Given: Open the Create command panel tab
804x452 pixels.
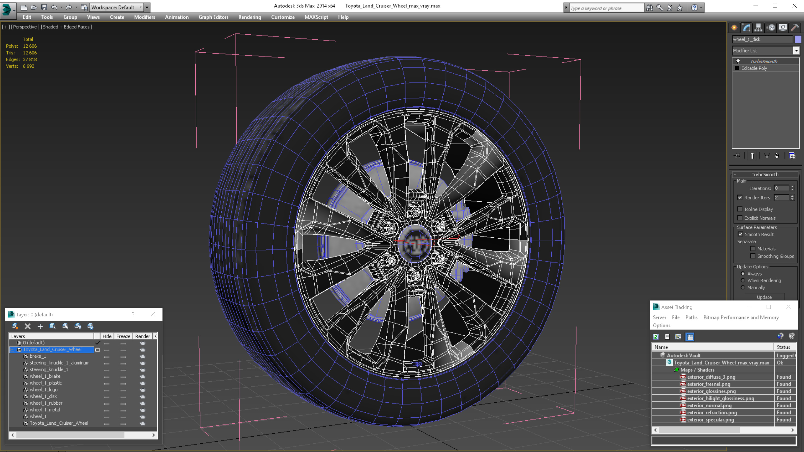Looking at the screenshot, I should [734, 28].
